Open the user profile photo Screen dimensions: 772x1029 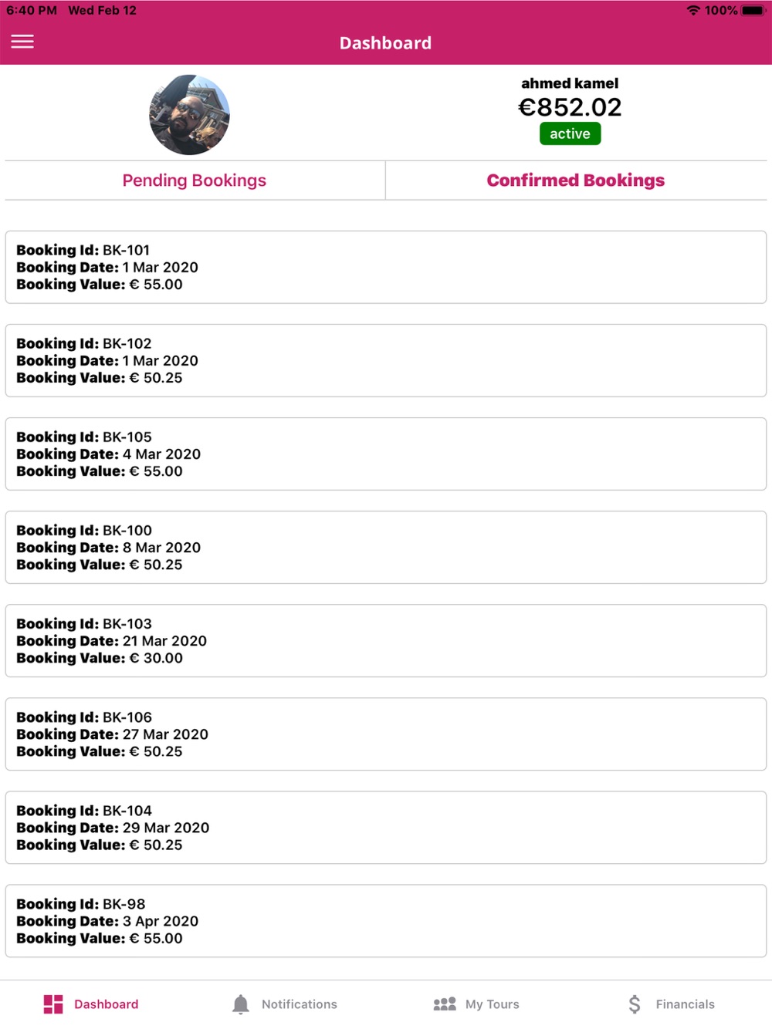click(189, 115)
